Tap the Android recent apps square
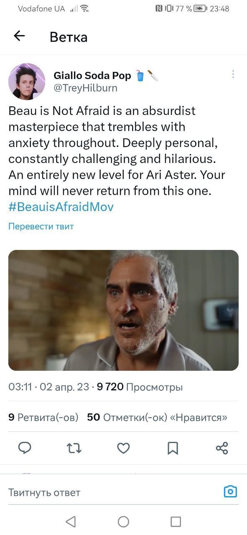The image size is (247, 535). click(176, 521)
